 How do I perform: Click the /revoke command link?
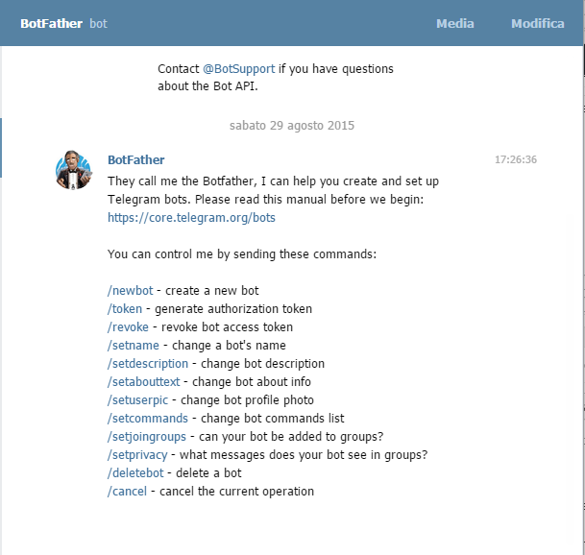pyautogui.click(x=128, y=327)
